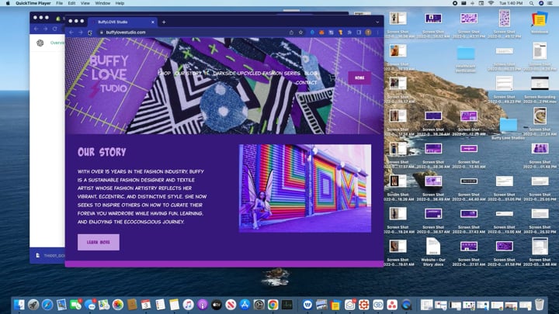The height and width of the screenshot is (314, 559).
Task: Open a new tab with the plus button
Action: [164, 22]
